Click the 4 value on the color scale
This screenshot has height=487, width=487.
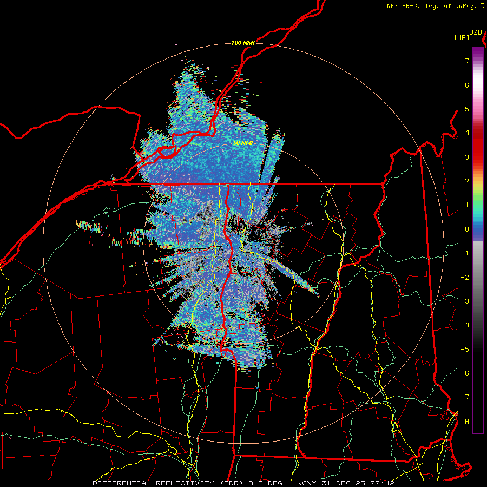coord(467,133)
